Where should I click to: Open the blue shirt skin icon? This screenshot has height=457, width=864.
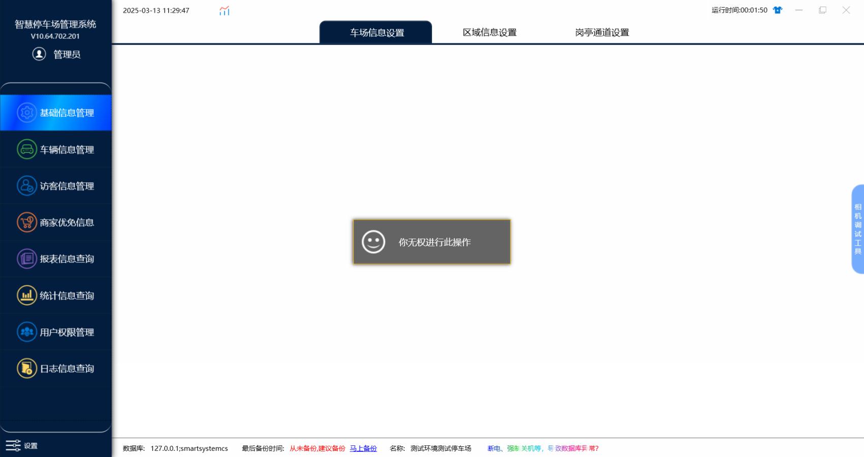coord(778,10)
